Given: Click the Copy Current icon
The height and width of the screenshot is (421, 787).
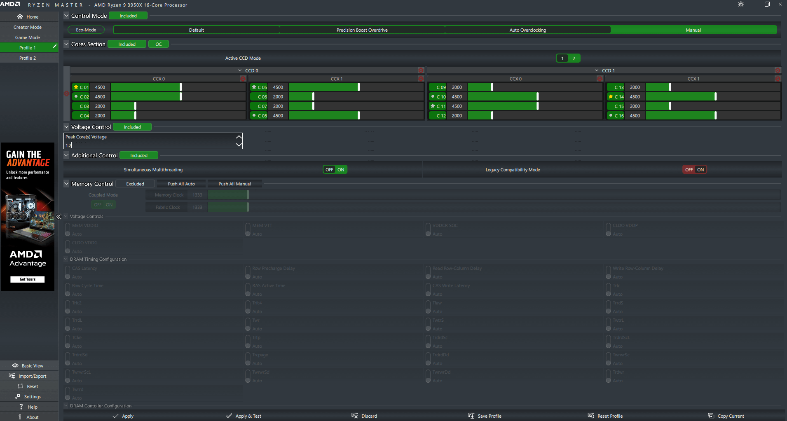Looking at the screenshot, I should (x=711, y=416).
